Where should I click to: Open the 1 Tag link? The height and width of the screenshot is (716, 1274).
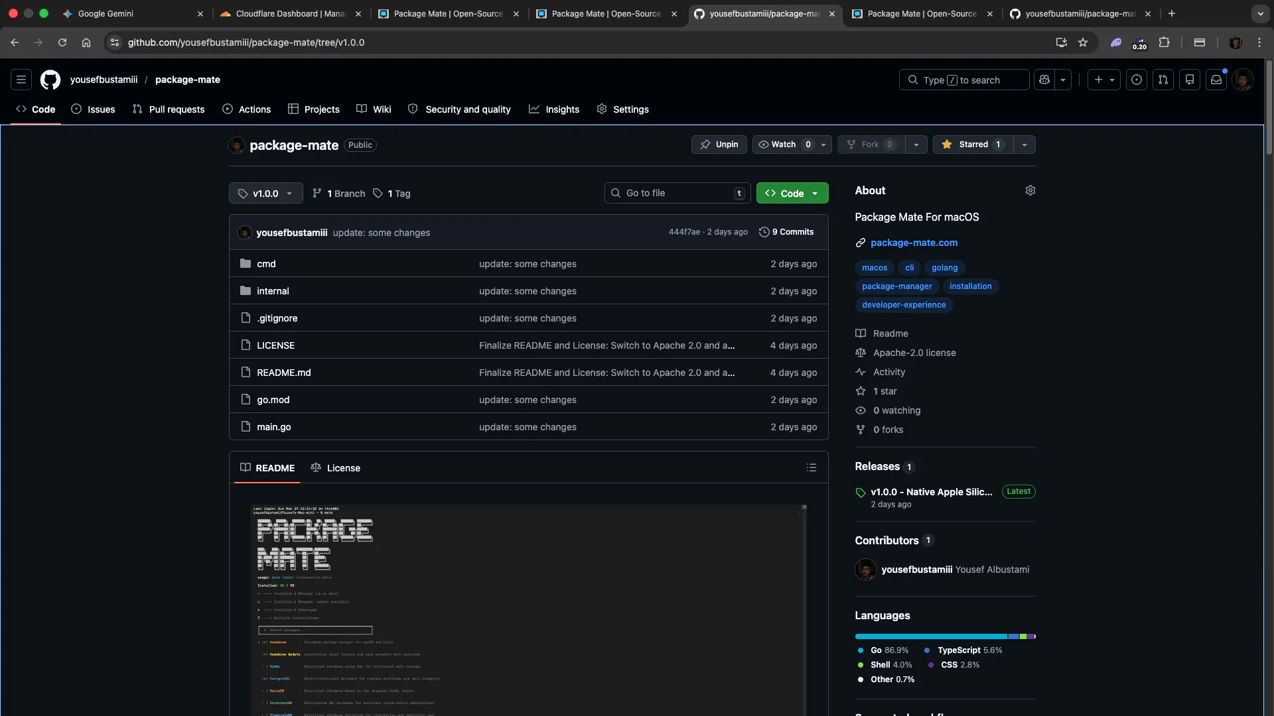pos(391,194)
